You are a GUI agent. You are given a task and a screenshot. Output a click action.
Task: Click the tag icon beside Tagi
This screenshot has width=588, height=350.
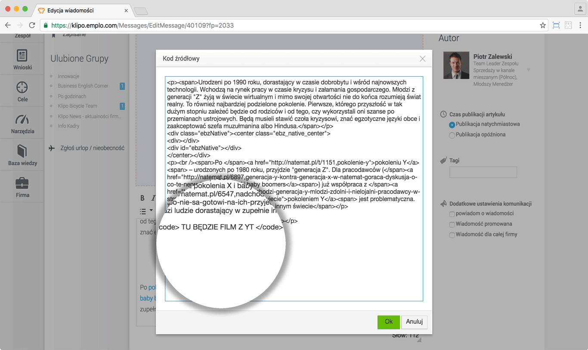tap(443, 161)
